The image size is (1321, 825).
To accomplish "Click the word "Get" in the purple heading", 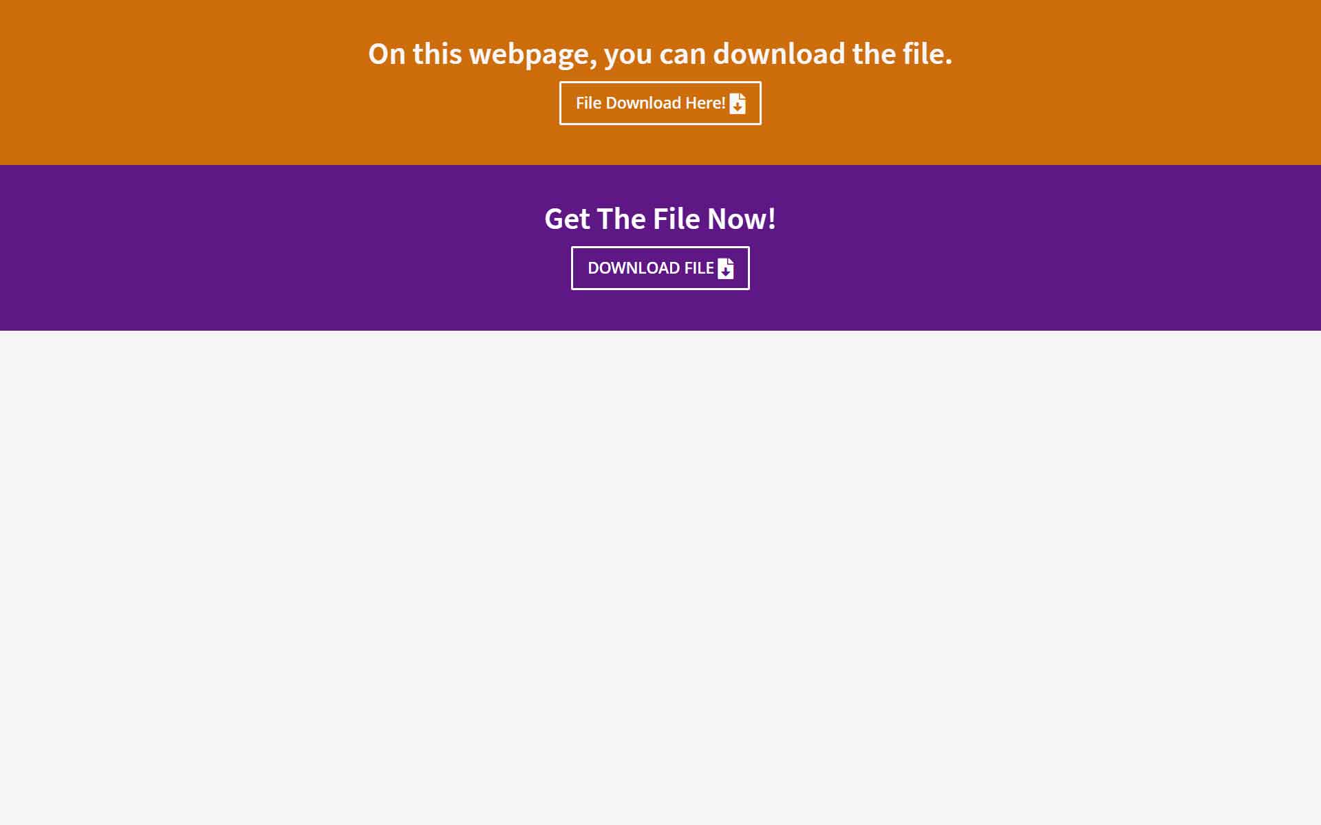I will click(567, 219).
